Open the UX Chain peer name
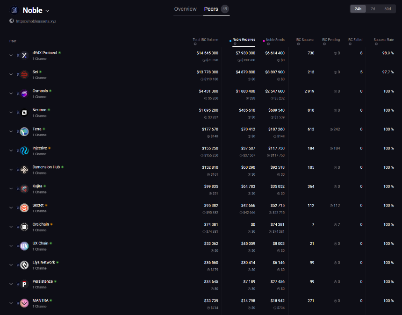 (40, 243)
